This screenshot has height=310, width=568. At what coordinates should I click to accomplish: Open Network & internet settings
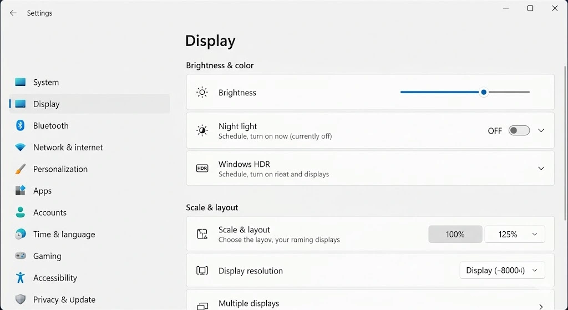pyautogui.click(x=89, y=148)
